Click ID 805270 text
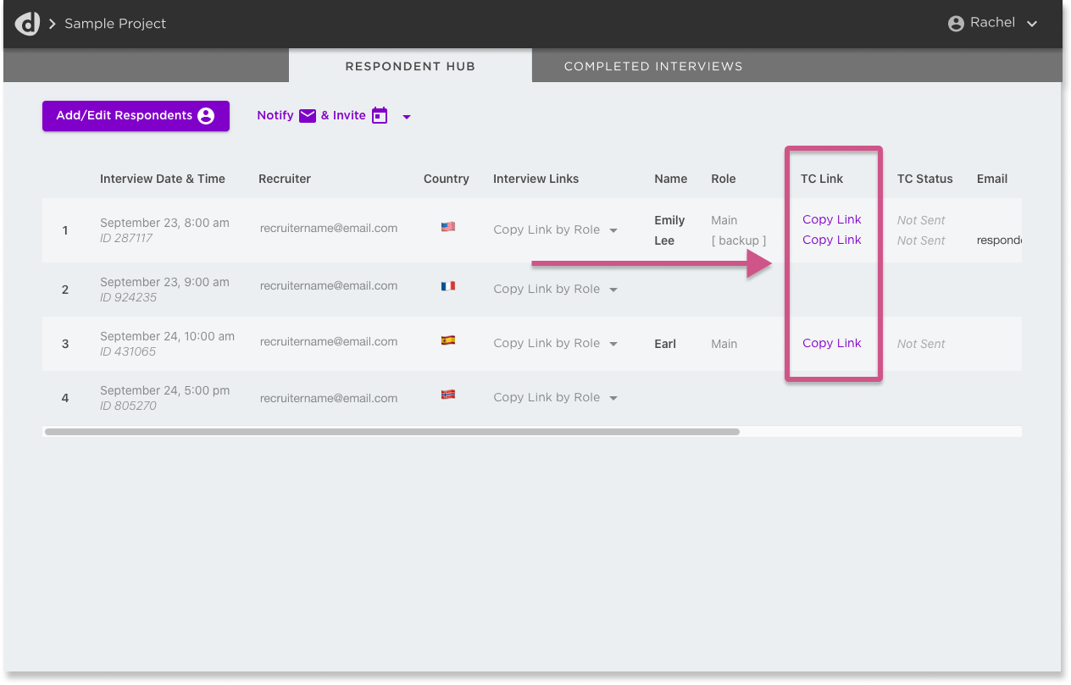The width and height of the screenshot is (1071, 685). pos(128,406)
